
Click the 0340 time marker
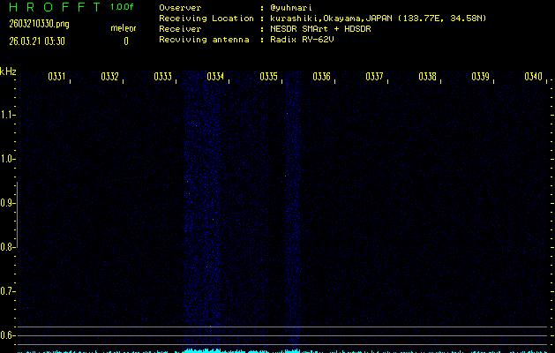pos(534,77)
